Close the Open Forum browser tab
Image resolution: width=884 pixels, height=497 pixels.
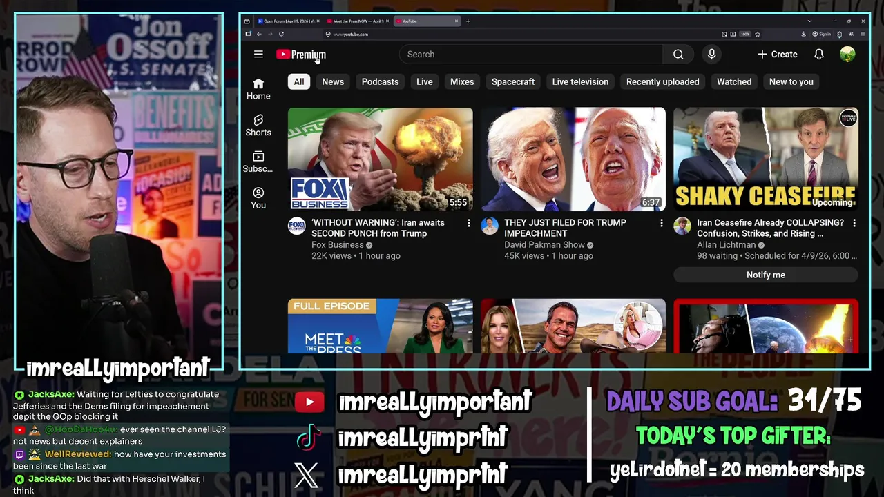318,21
